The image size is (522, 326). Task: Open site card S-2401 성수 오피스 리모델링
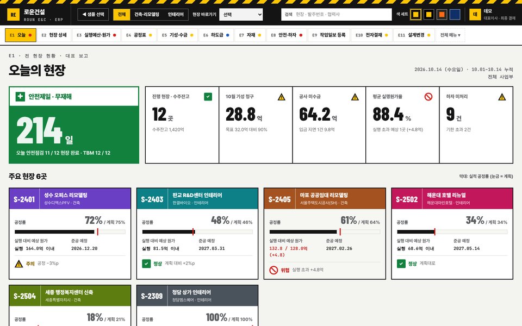click(x=70, y=234)
